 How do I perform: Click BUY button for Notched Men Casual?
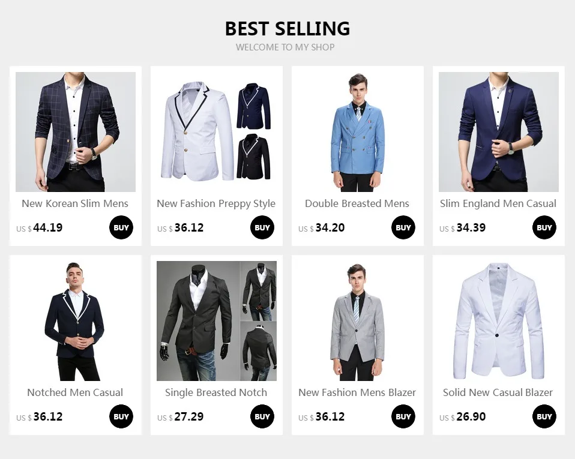pyautogui.click(x=121, y=416)
